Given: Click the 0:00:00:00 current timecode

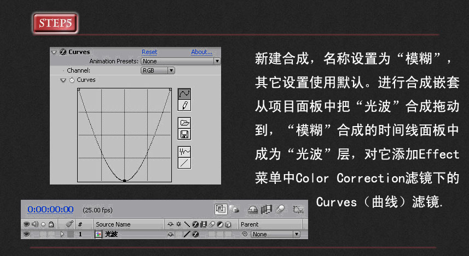Looking at the screenshot, I should (x=50, y=210).
